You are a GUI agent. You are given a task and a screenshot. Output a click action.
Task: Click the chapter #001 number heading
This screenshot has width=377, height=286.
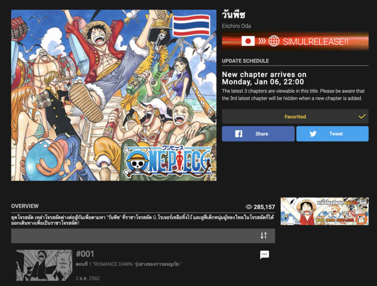85,254
